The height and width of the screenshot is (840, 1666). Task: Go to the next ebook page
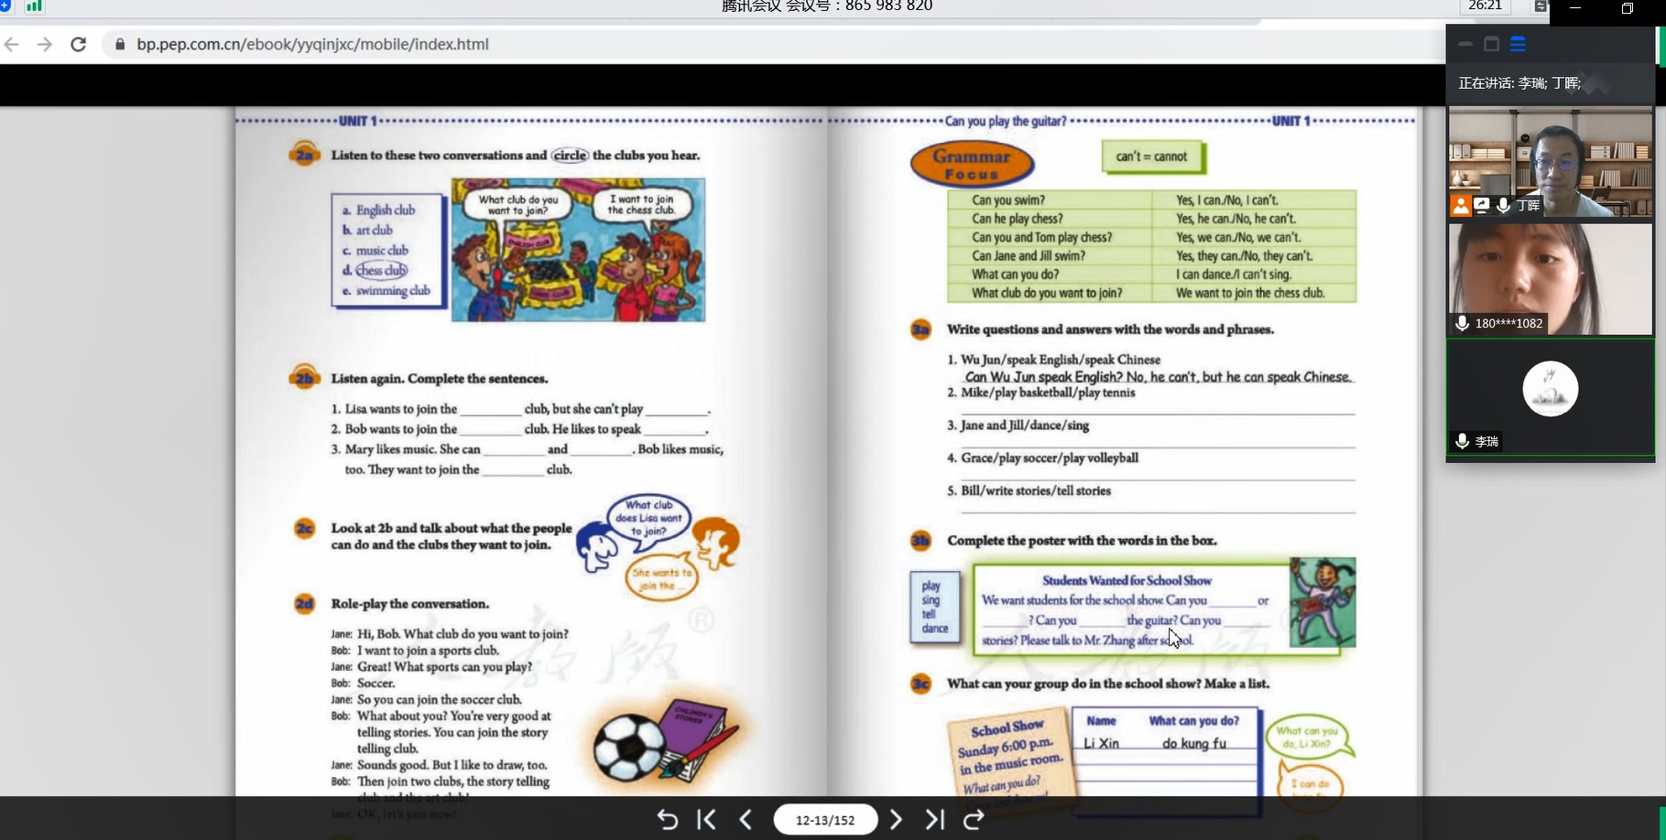click(896, 820)
